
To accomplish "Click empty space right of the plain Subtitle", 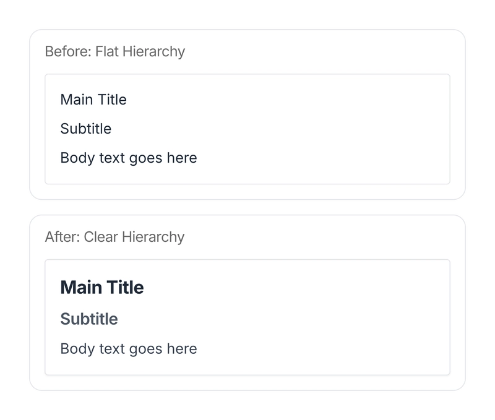I will pyautogui.click(x=278, y=129).
